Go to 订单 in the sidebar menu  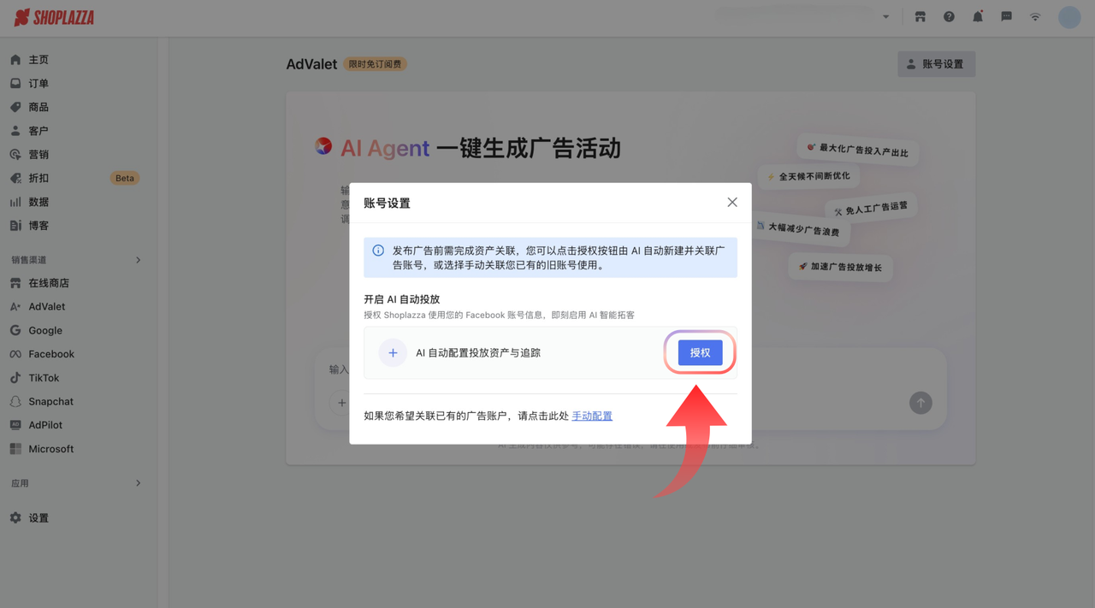(x=38, y=83)
